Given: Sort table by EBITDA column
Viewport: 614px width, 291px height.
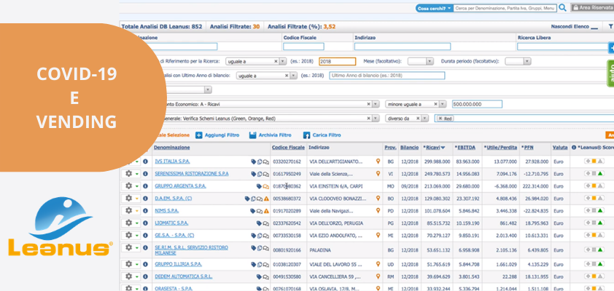Looking at the screenshot, I should [x=465, y=148].
